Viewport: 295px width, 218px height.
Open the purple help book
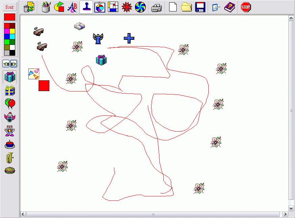230,7
